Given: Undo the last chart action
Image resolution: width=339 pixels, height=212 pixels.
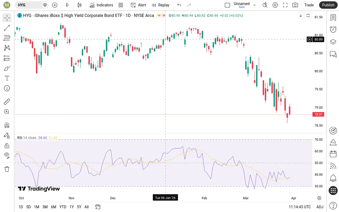Looking at the screenshot, I should point(179,5).
